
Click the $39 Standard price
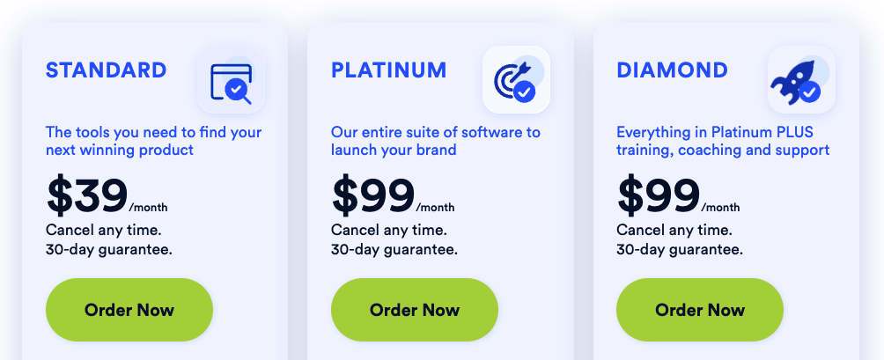click(87, 195)
